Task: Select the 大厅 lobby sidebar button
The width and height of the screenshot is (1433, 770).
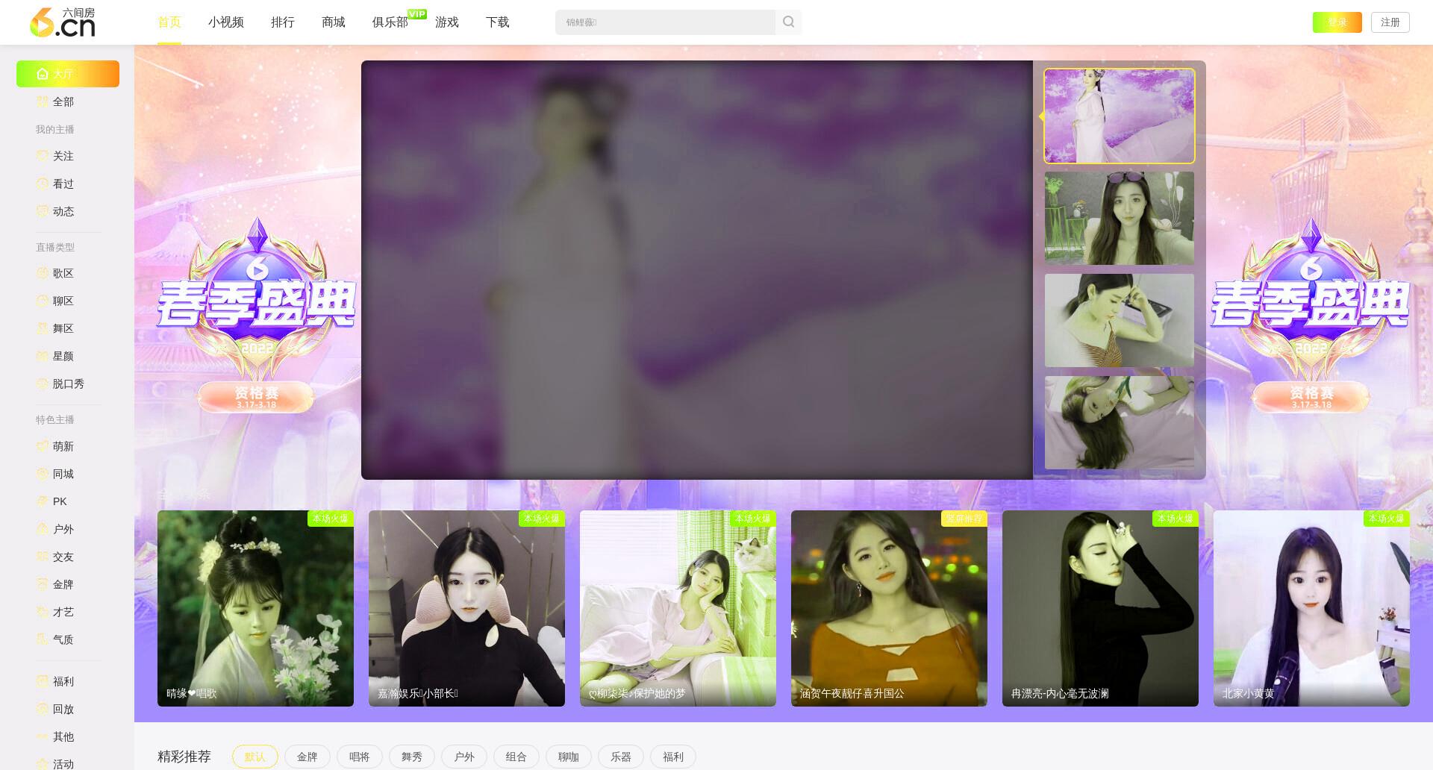Action: 68,74
